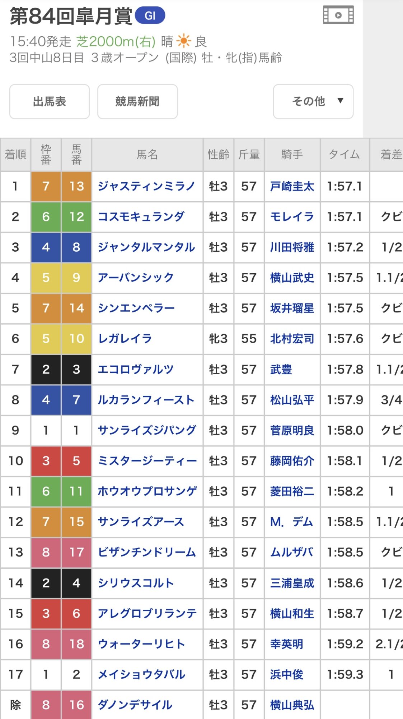Open the 出馬表 tab
403x719 pixels.
click(50, 101)
